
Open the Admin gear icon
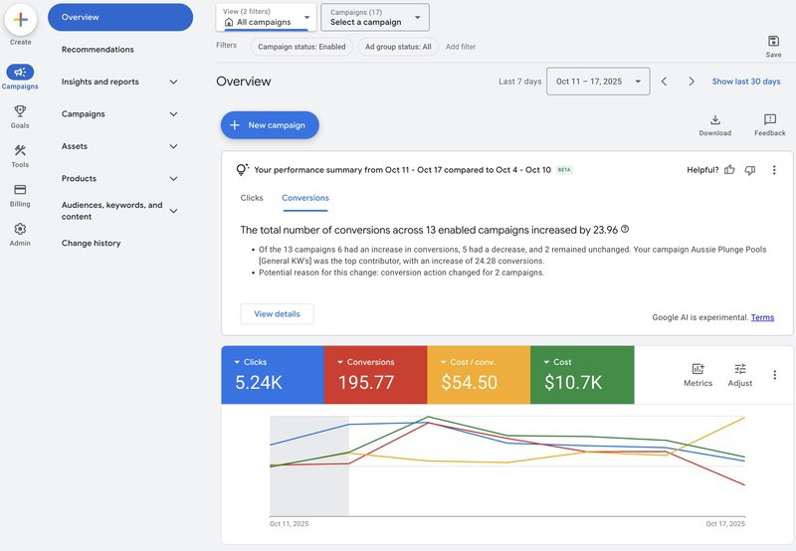[x=20, y=229]
